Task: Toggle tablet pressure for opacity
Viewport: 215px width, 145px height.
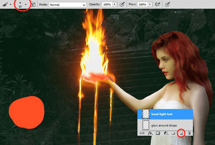Action: [x=122, y=5]
